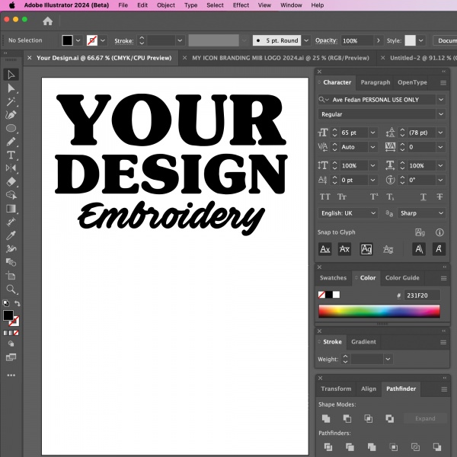Toggle Underline text style

423,197
